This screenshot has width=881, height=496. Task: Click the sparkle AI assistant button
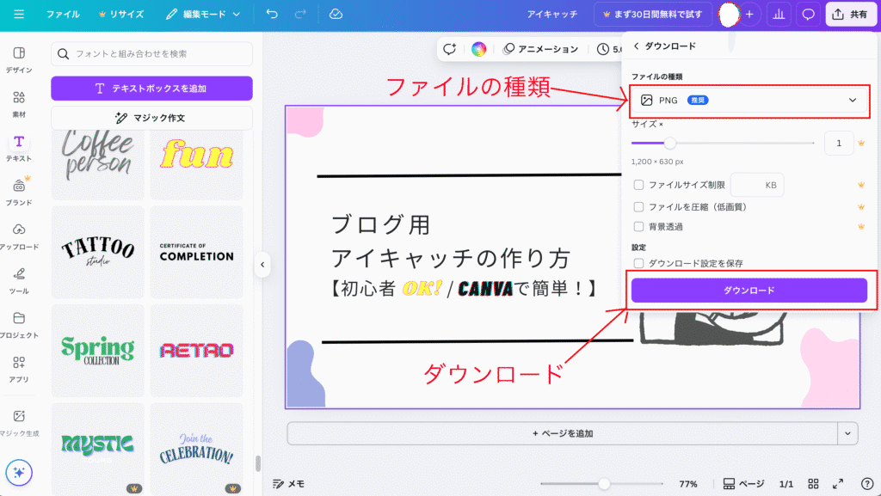19,473
